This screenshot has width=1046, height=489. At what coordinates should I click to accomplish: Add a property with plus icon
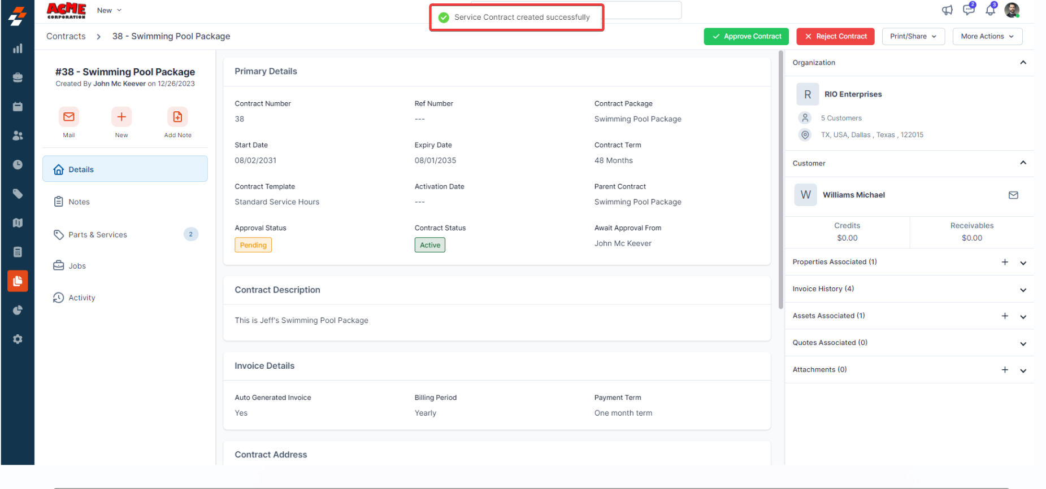pyautogui.click(x=1005, y=262)
